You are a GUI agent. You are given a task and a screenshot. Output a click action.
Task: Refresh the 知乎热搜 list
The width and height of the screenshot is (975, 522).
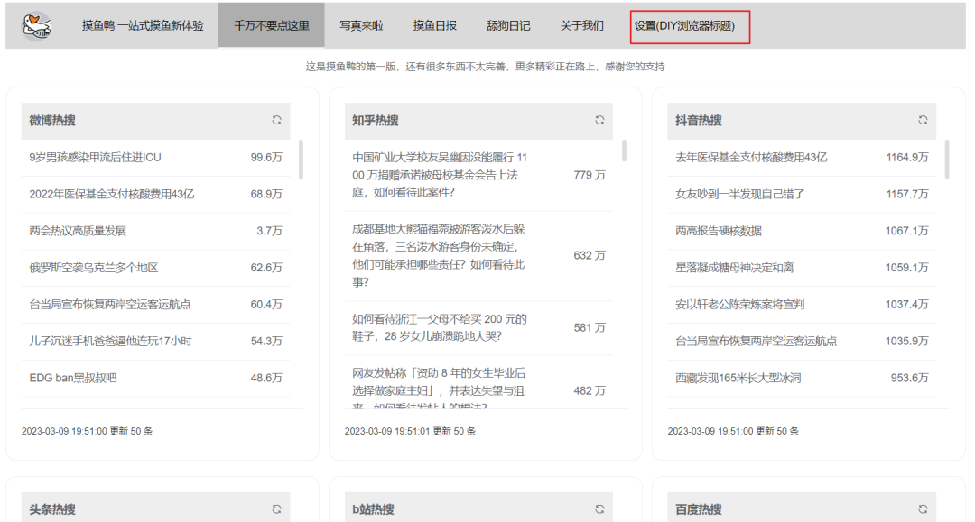click(x=599, y=121)
